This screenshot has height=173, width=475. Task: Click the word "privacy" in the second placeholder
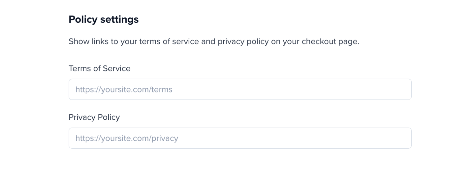pyautogui.click(x=165, y=138)
